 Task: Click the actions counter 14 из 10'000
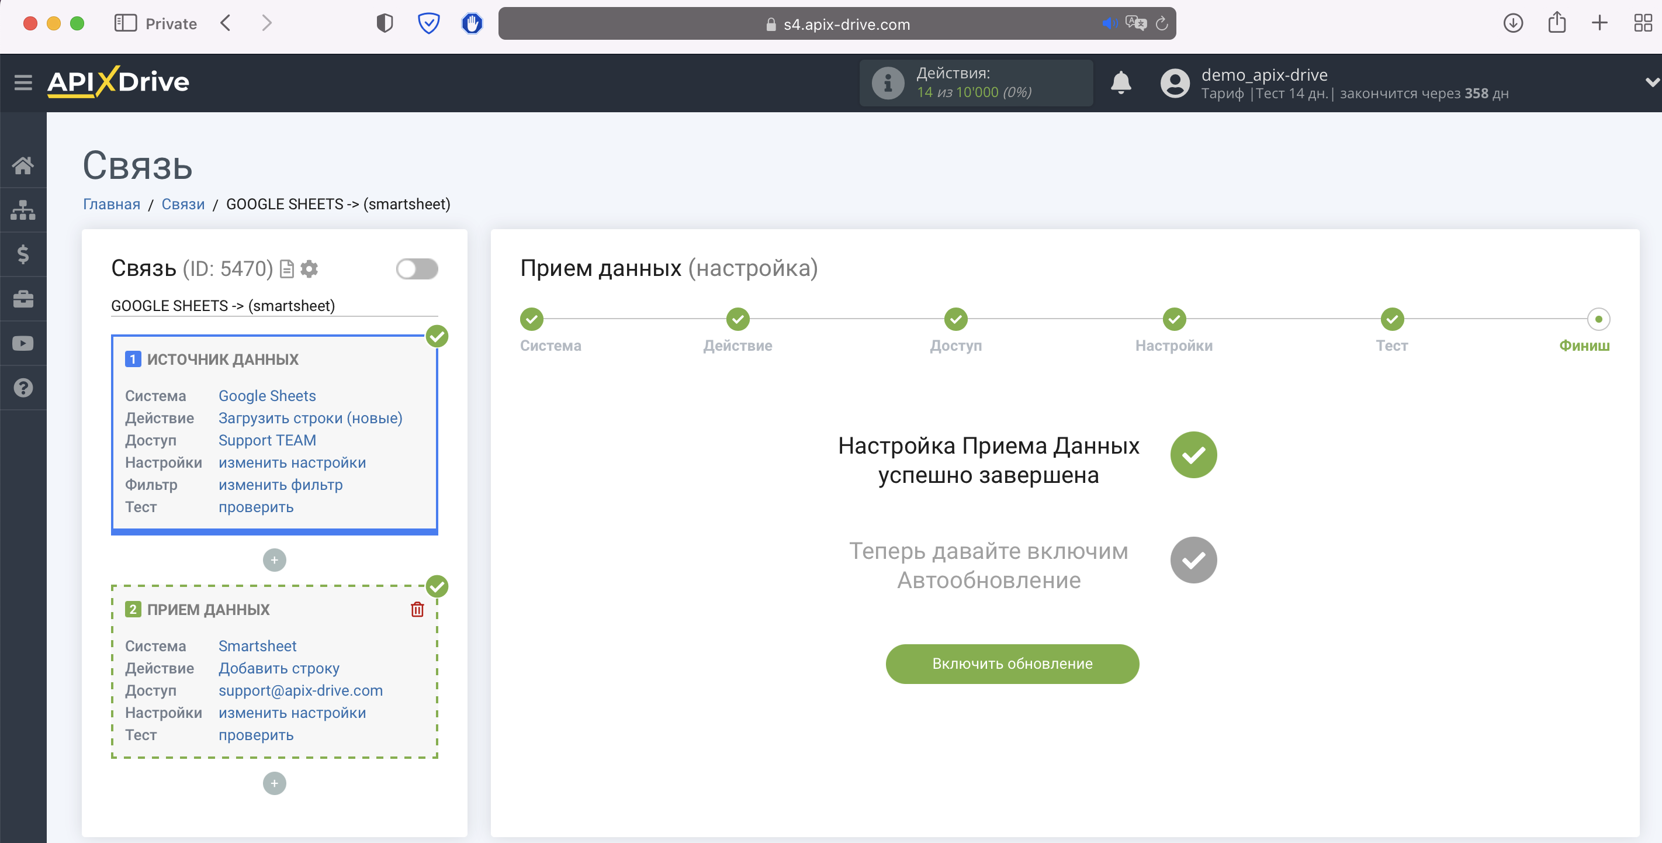pyautogui.click(x=974, y=92)
